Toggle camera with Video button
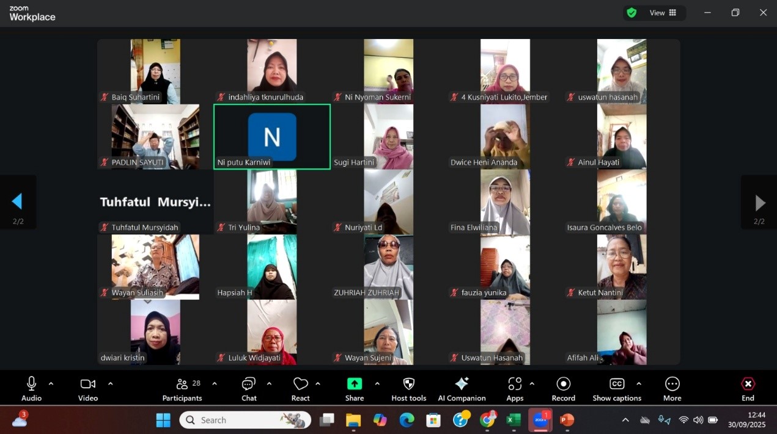This screenshot has height=434, width=777. click(x=88, y=389)
